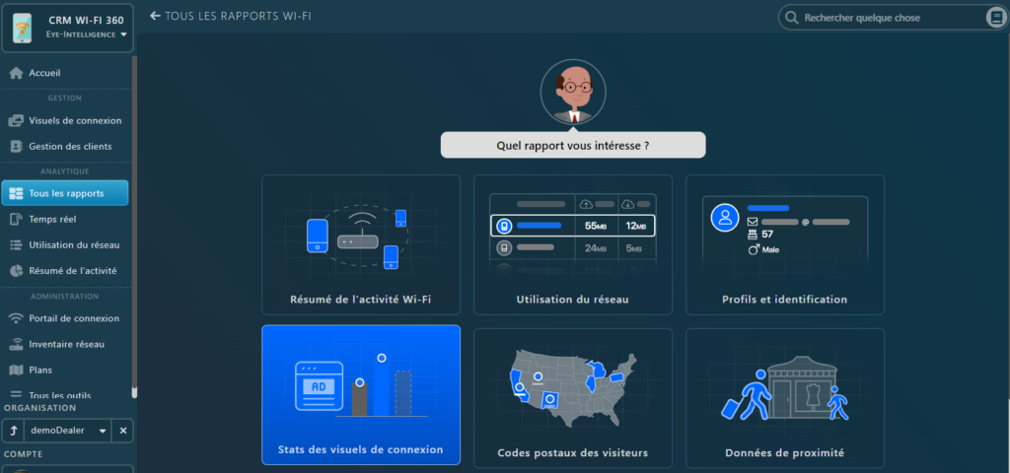
Task: Click the Plans map icon
Action: point(16,371)
